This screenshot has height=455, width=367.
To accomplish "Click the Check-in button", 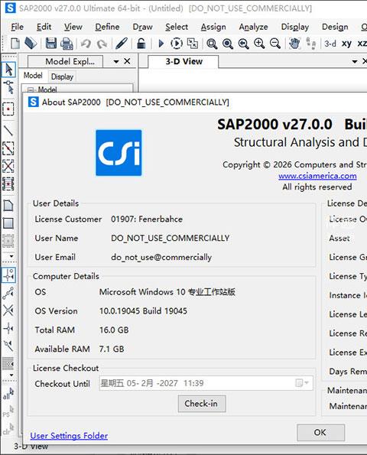I will (x=202, y=404).
